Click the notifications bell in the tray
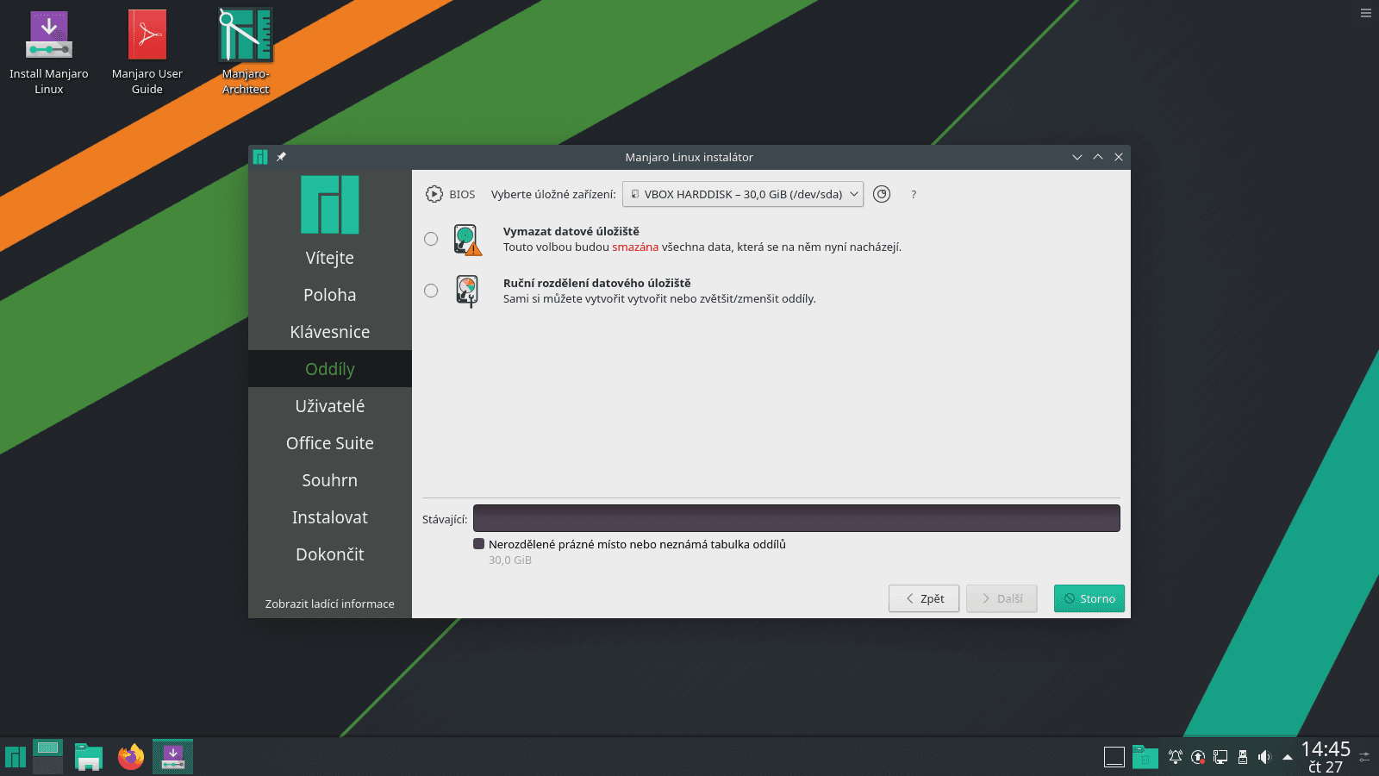The image size is (1379, 776). coord(1176,756)
